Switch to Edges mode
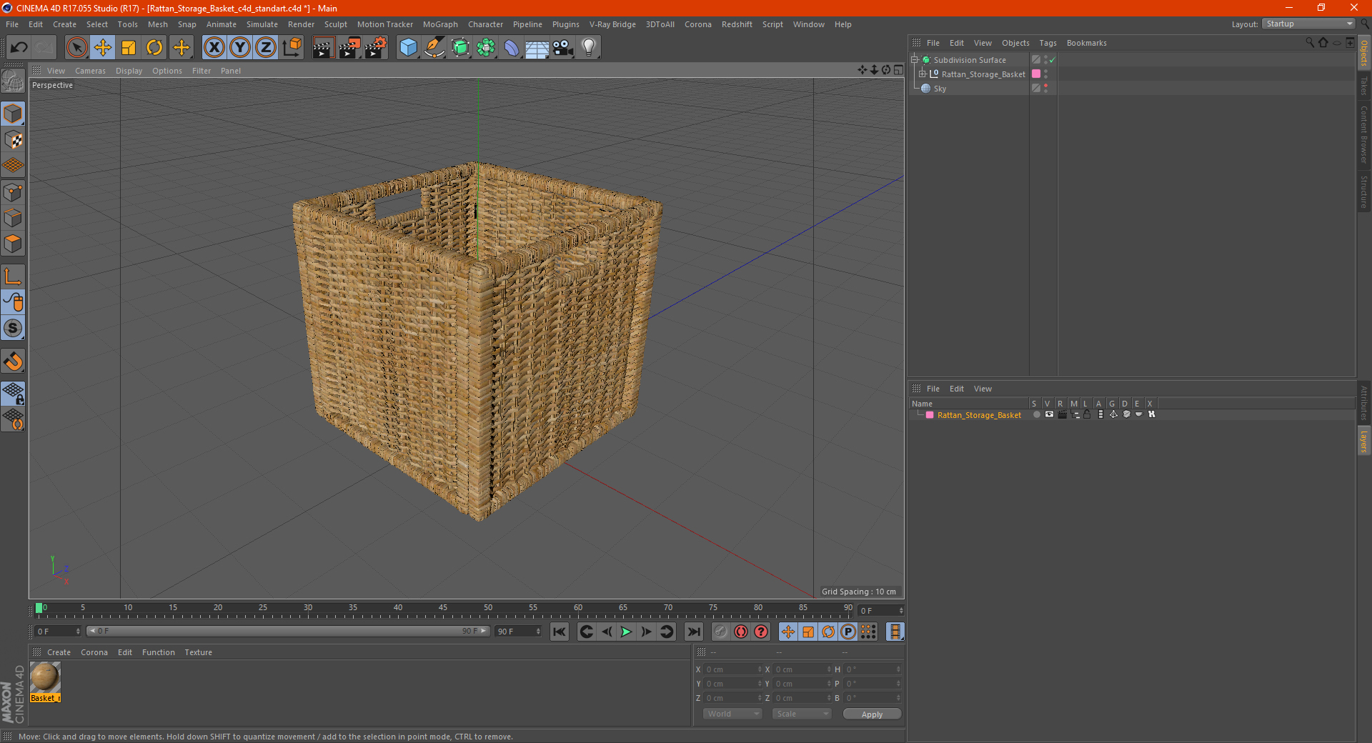This screenshot has width=1372, height=743. (x=13, y=218)
